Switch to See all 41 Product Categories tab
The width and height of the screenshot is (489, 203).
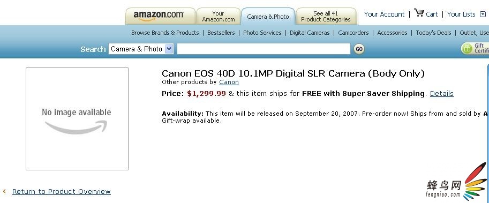[326, 16]
